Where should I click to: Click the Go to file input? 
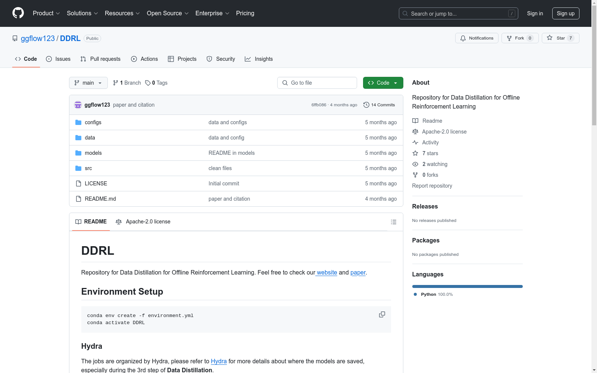pos(317,83)
